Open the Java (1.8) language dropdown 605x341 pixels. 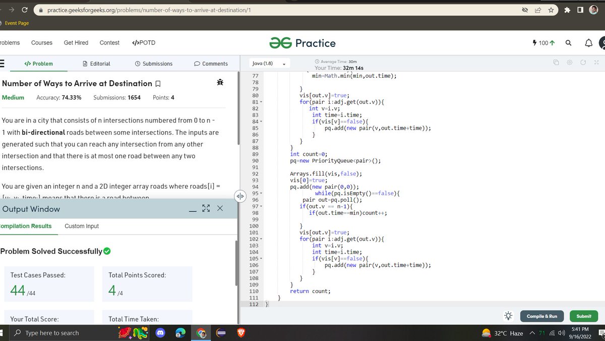tap(269, 64)
